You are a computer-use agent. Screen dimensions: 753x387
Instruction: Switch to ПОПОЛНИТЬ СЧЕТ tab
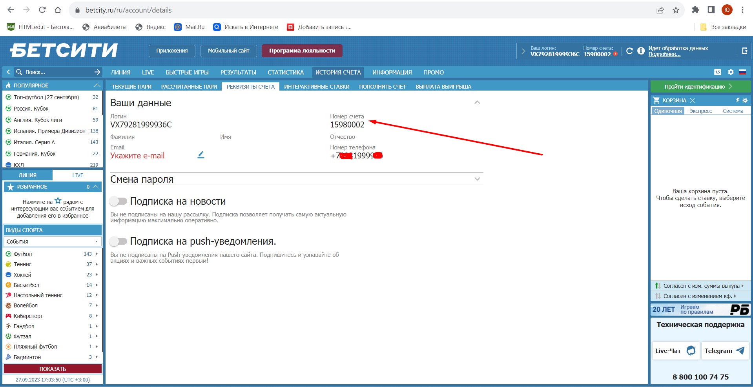pos(382,87)
